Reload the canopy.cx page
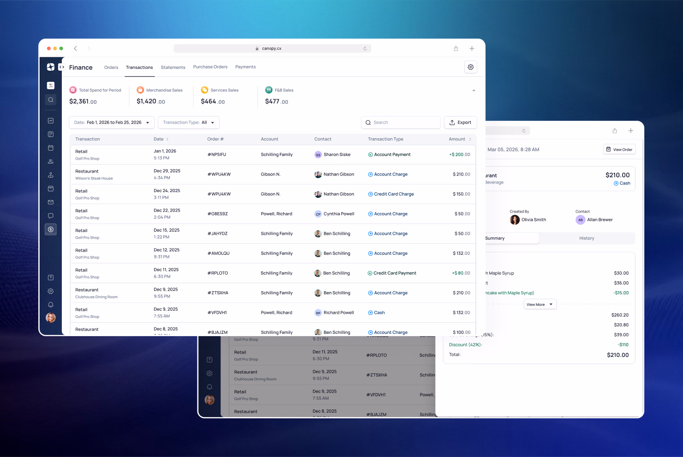This screenshot has width=683, height=457. pyautogui.click(x=365, y=48)
